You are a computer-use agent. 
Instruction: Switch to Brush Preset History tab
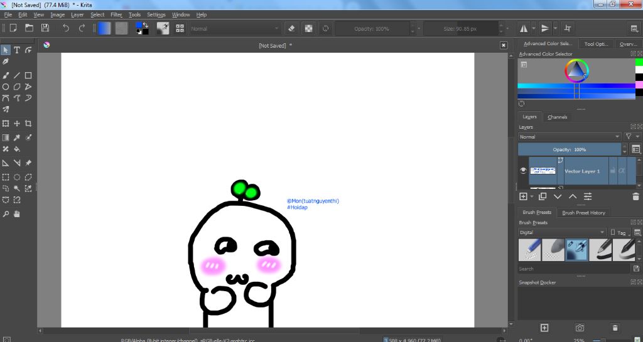[583, 213]
